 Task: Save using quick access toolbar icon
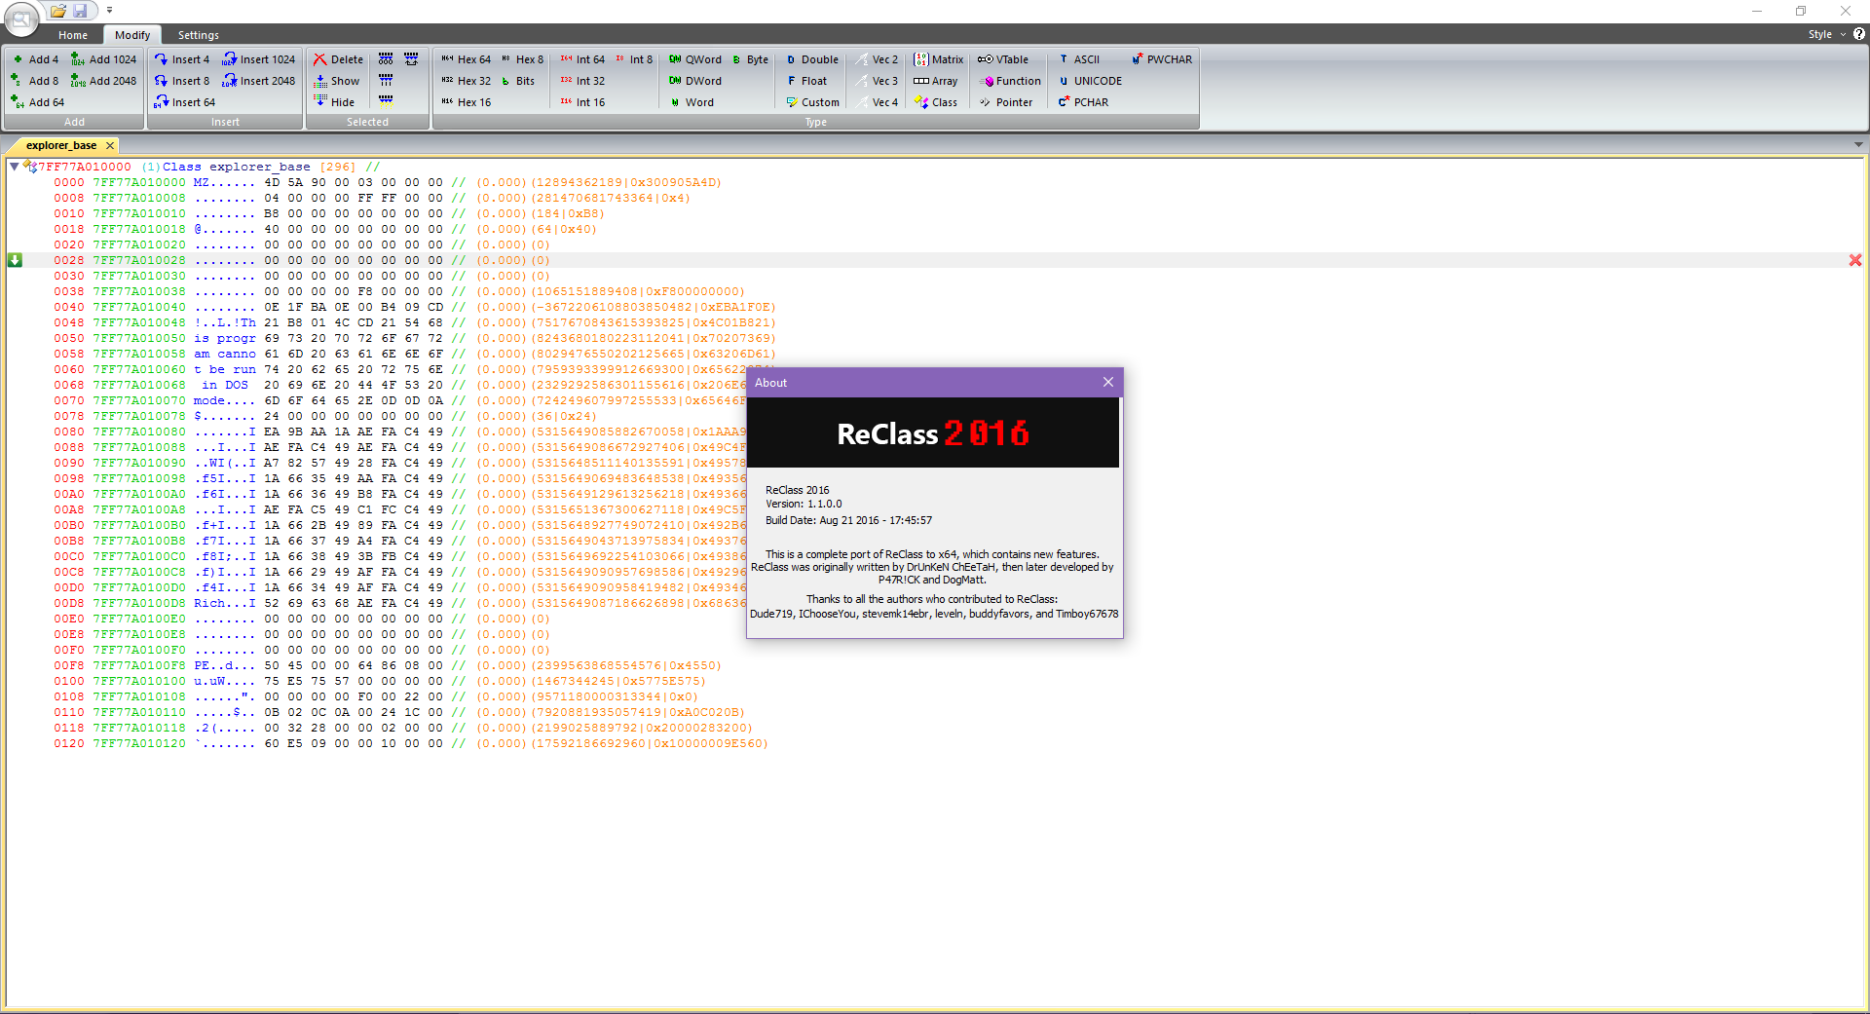tap(81, 11)
